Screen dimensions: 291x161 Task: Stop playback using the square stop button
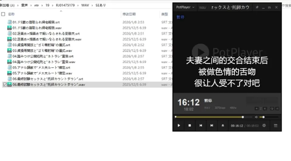[x=189, y=126]
